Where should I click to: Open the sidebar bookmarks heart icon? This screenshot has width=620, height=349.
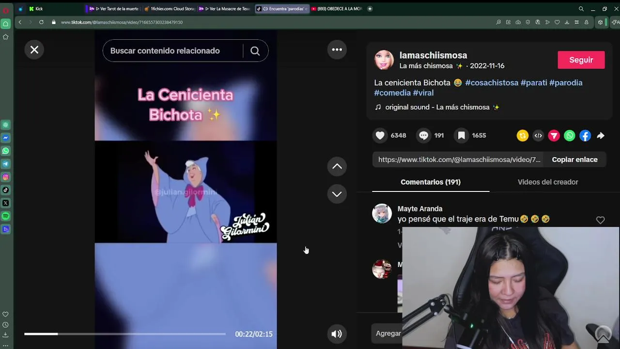tap(5, 315)
